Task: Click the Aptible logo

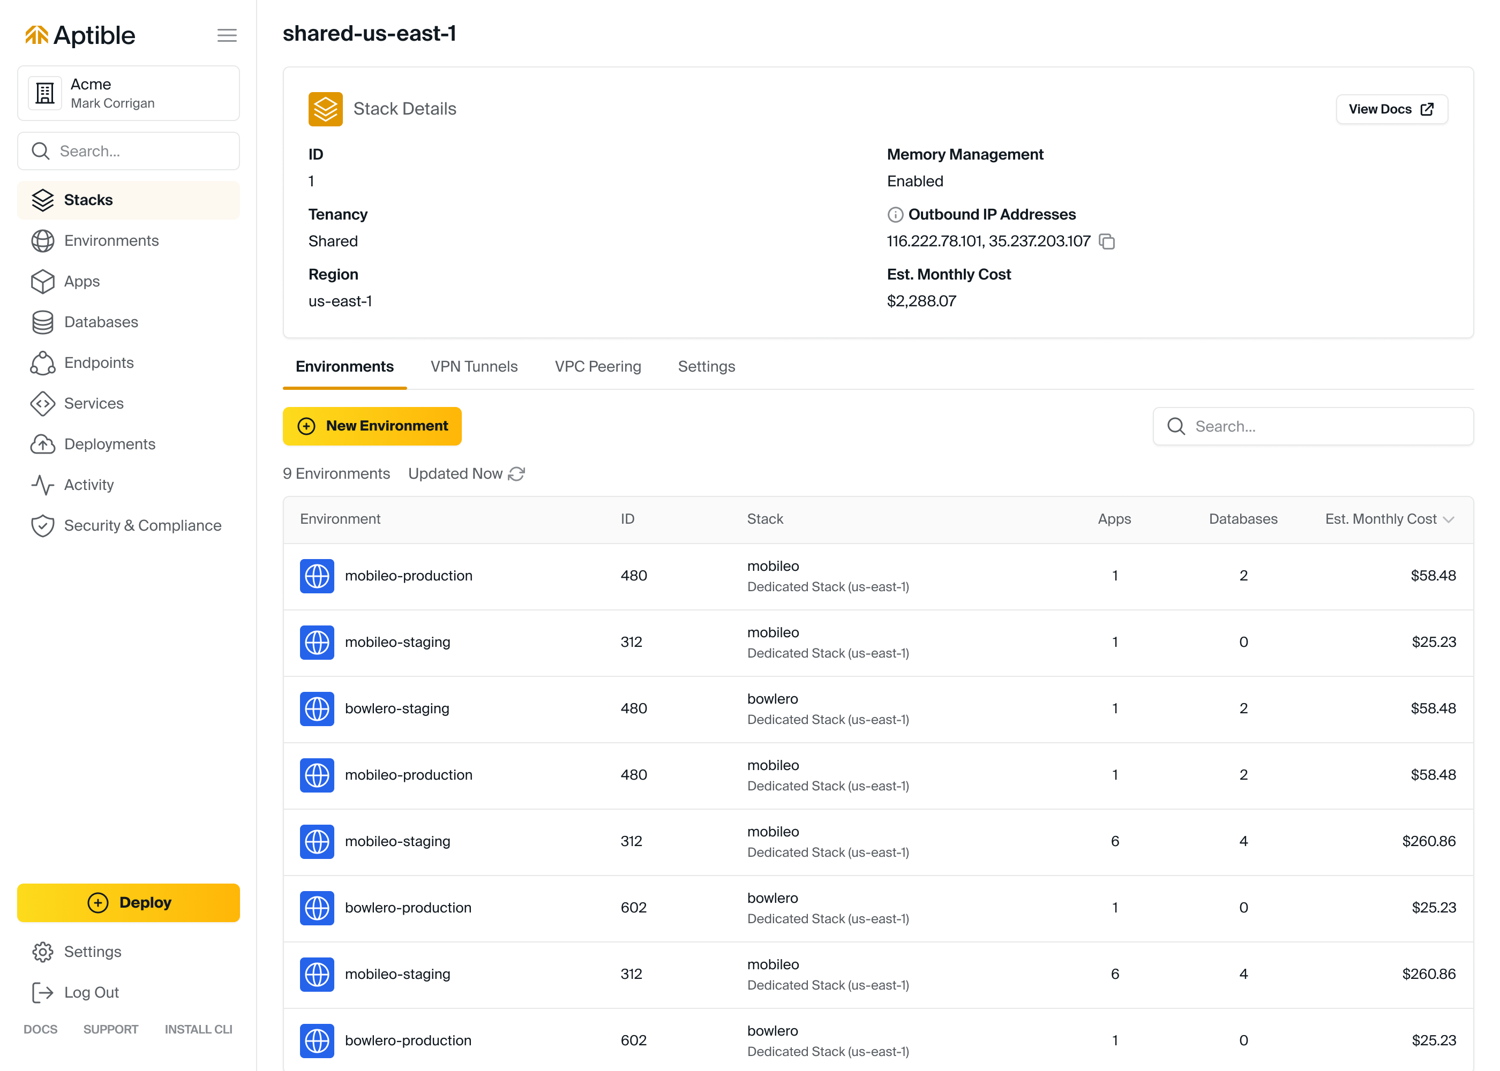Action: coord(80,35)
